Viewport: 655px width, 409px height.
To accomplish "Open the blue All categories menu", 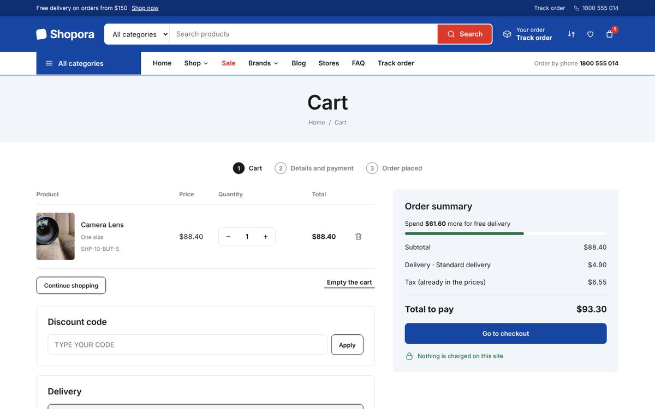I will 88,63.
